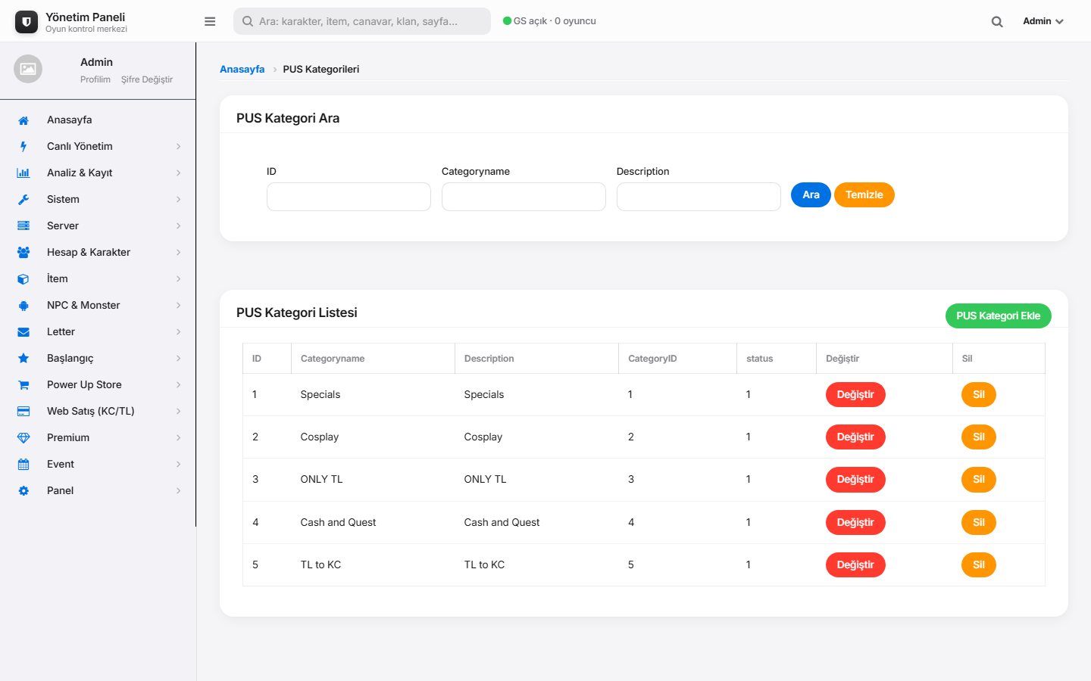Screen dimensions: 1091x681
Task: Click the Analiz & Kayıt bar chart icon
Action: (23, 173)
